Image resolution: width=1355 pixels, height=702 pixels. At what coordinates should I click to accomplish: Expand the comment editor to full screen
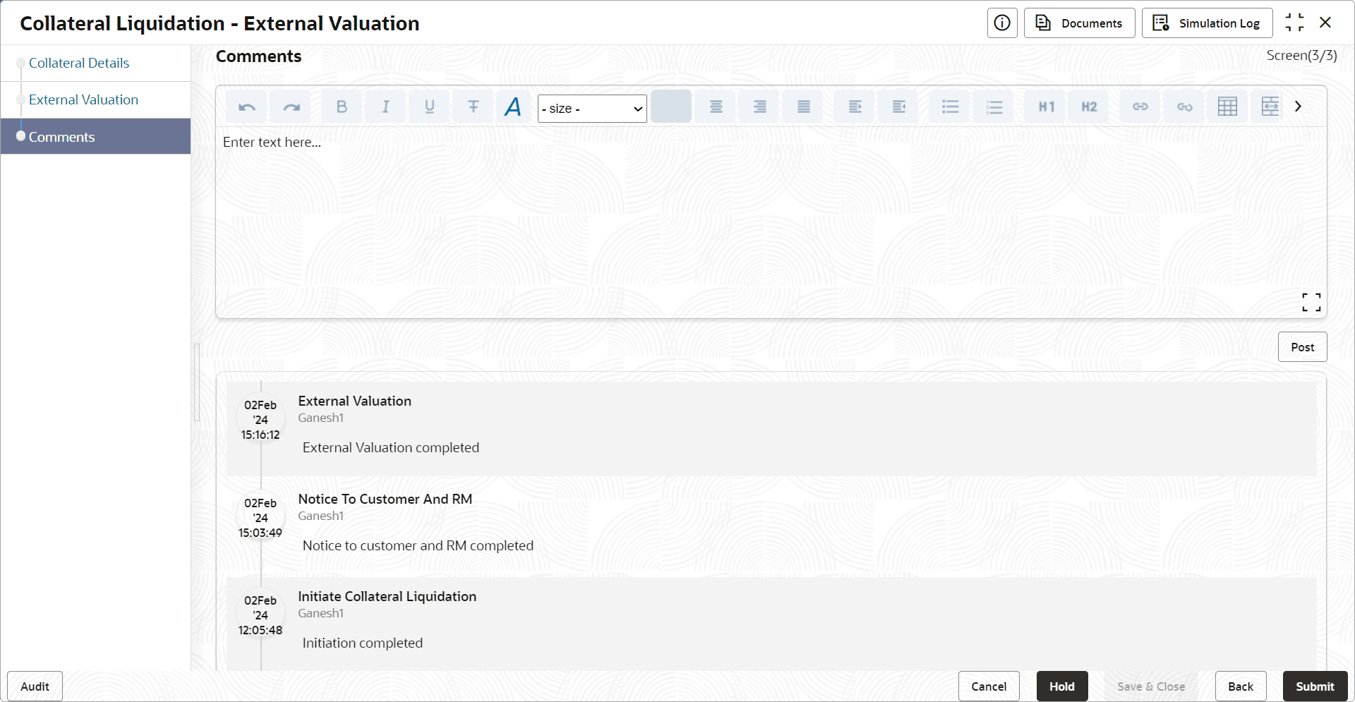(1311, 302)
